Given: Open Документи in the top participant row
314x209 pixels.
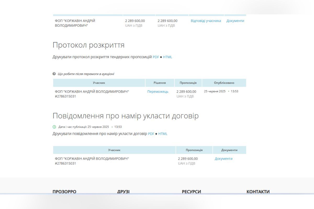Looking at the screenshot, I should (x=235, y=21).
